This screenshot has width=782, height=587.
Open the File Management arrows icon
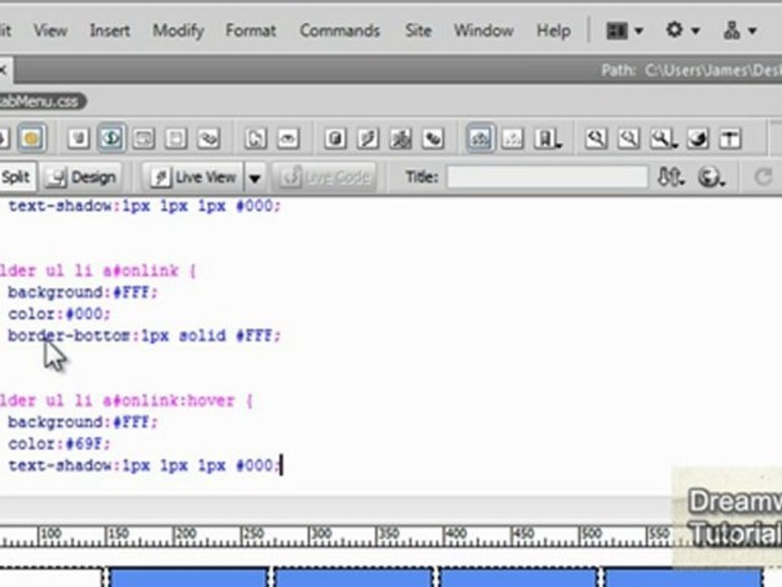point(670,177)
